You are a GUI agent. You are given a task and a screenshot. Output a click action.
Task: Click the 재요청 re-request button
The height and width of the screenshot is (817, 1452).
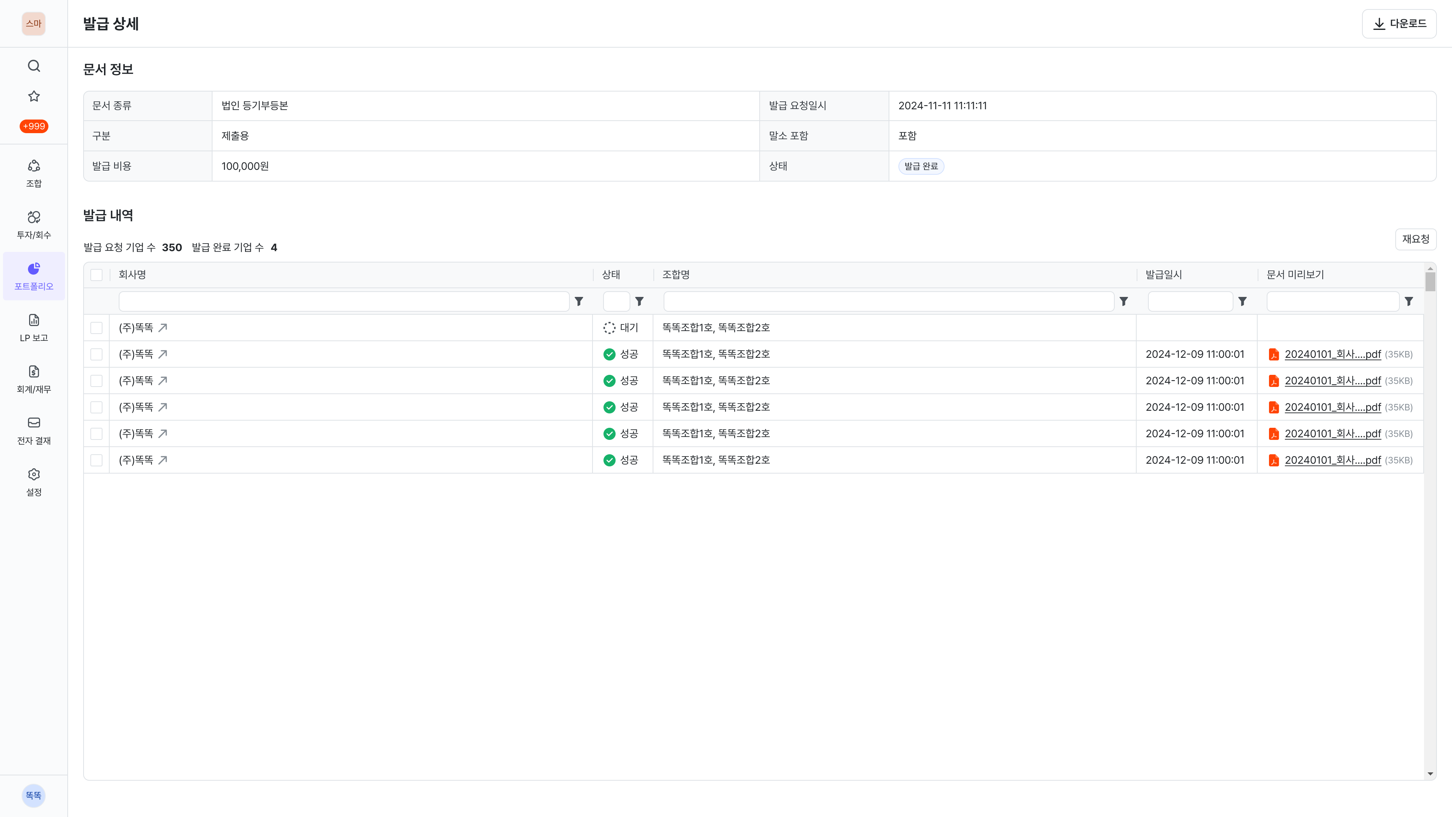pyautogui.click(x=1415, y=239)
